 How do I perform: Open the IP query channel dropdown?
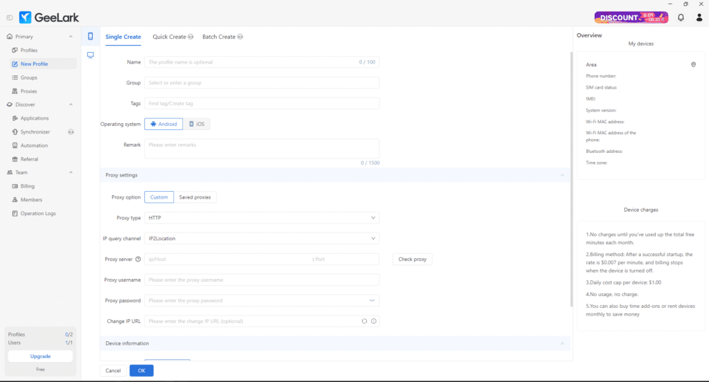point(262,239)
